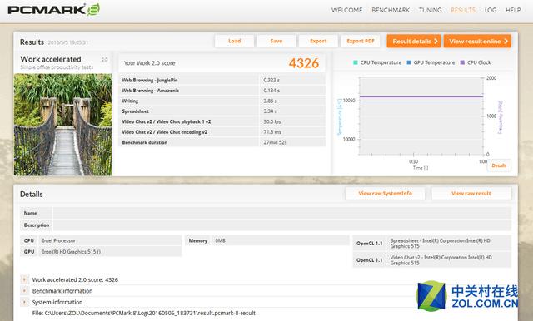Click the CPU Temperature legend square
Viewport: 533px width, 321px height.
(356, 62)
